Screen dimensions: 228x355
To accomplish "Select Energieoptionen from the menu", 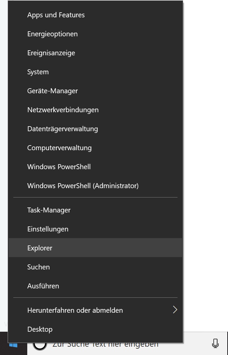I will [53, 34].
